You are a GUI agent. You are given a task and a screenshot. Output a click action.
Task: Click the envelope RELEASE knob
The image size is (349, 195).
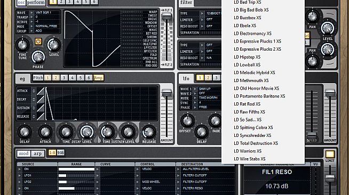pyautogui.click(x=149, y=132)
